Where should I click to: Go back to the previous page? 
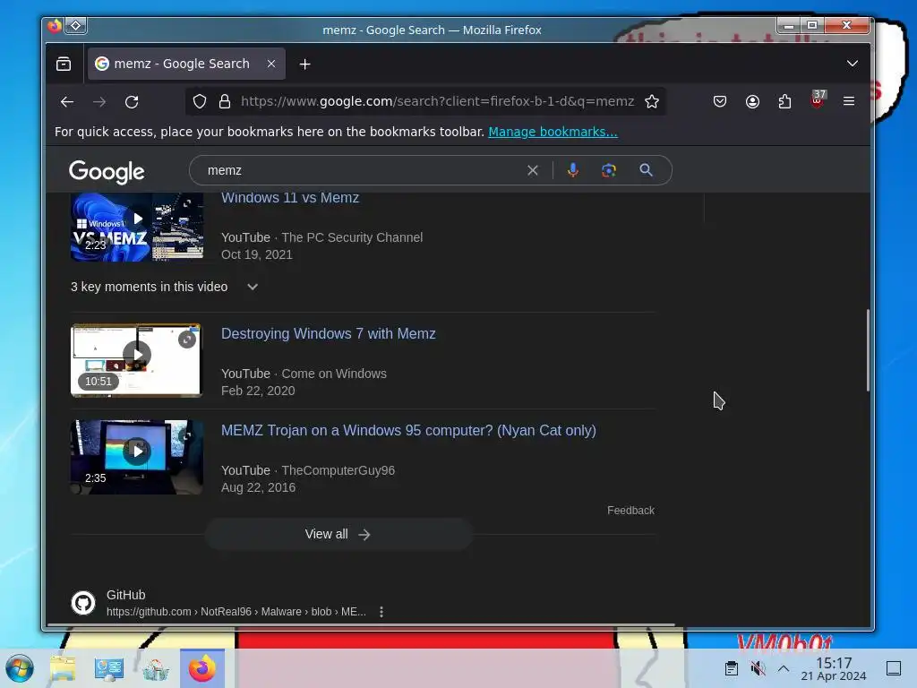click(66, 102)
